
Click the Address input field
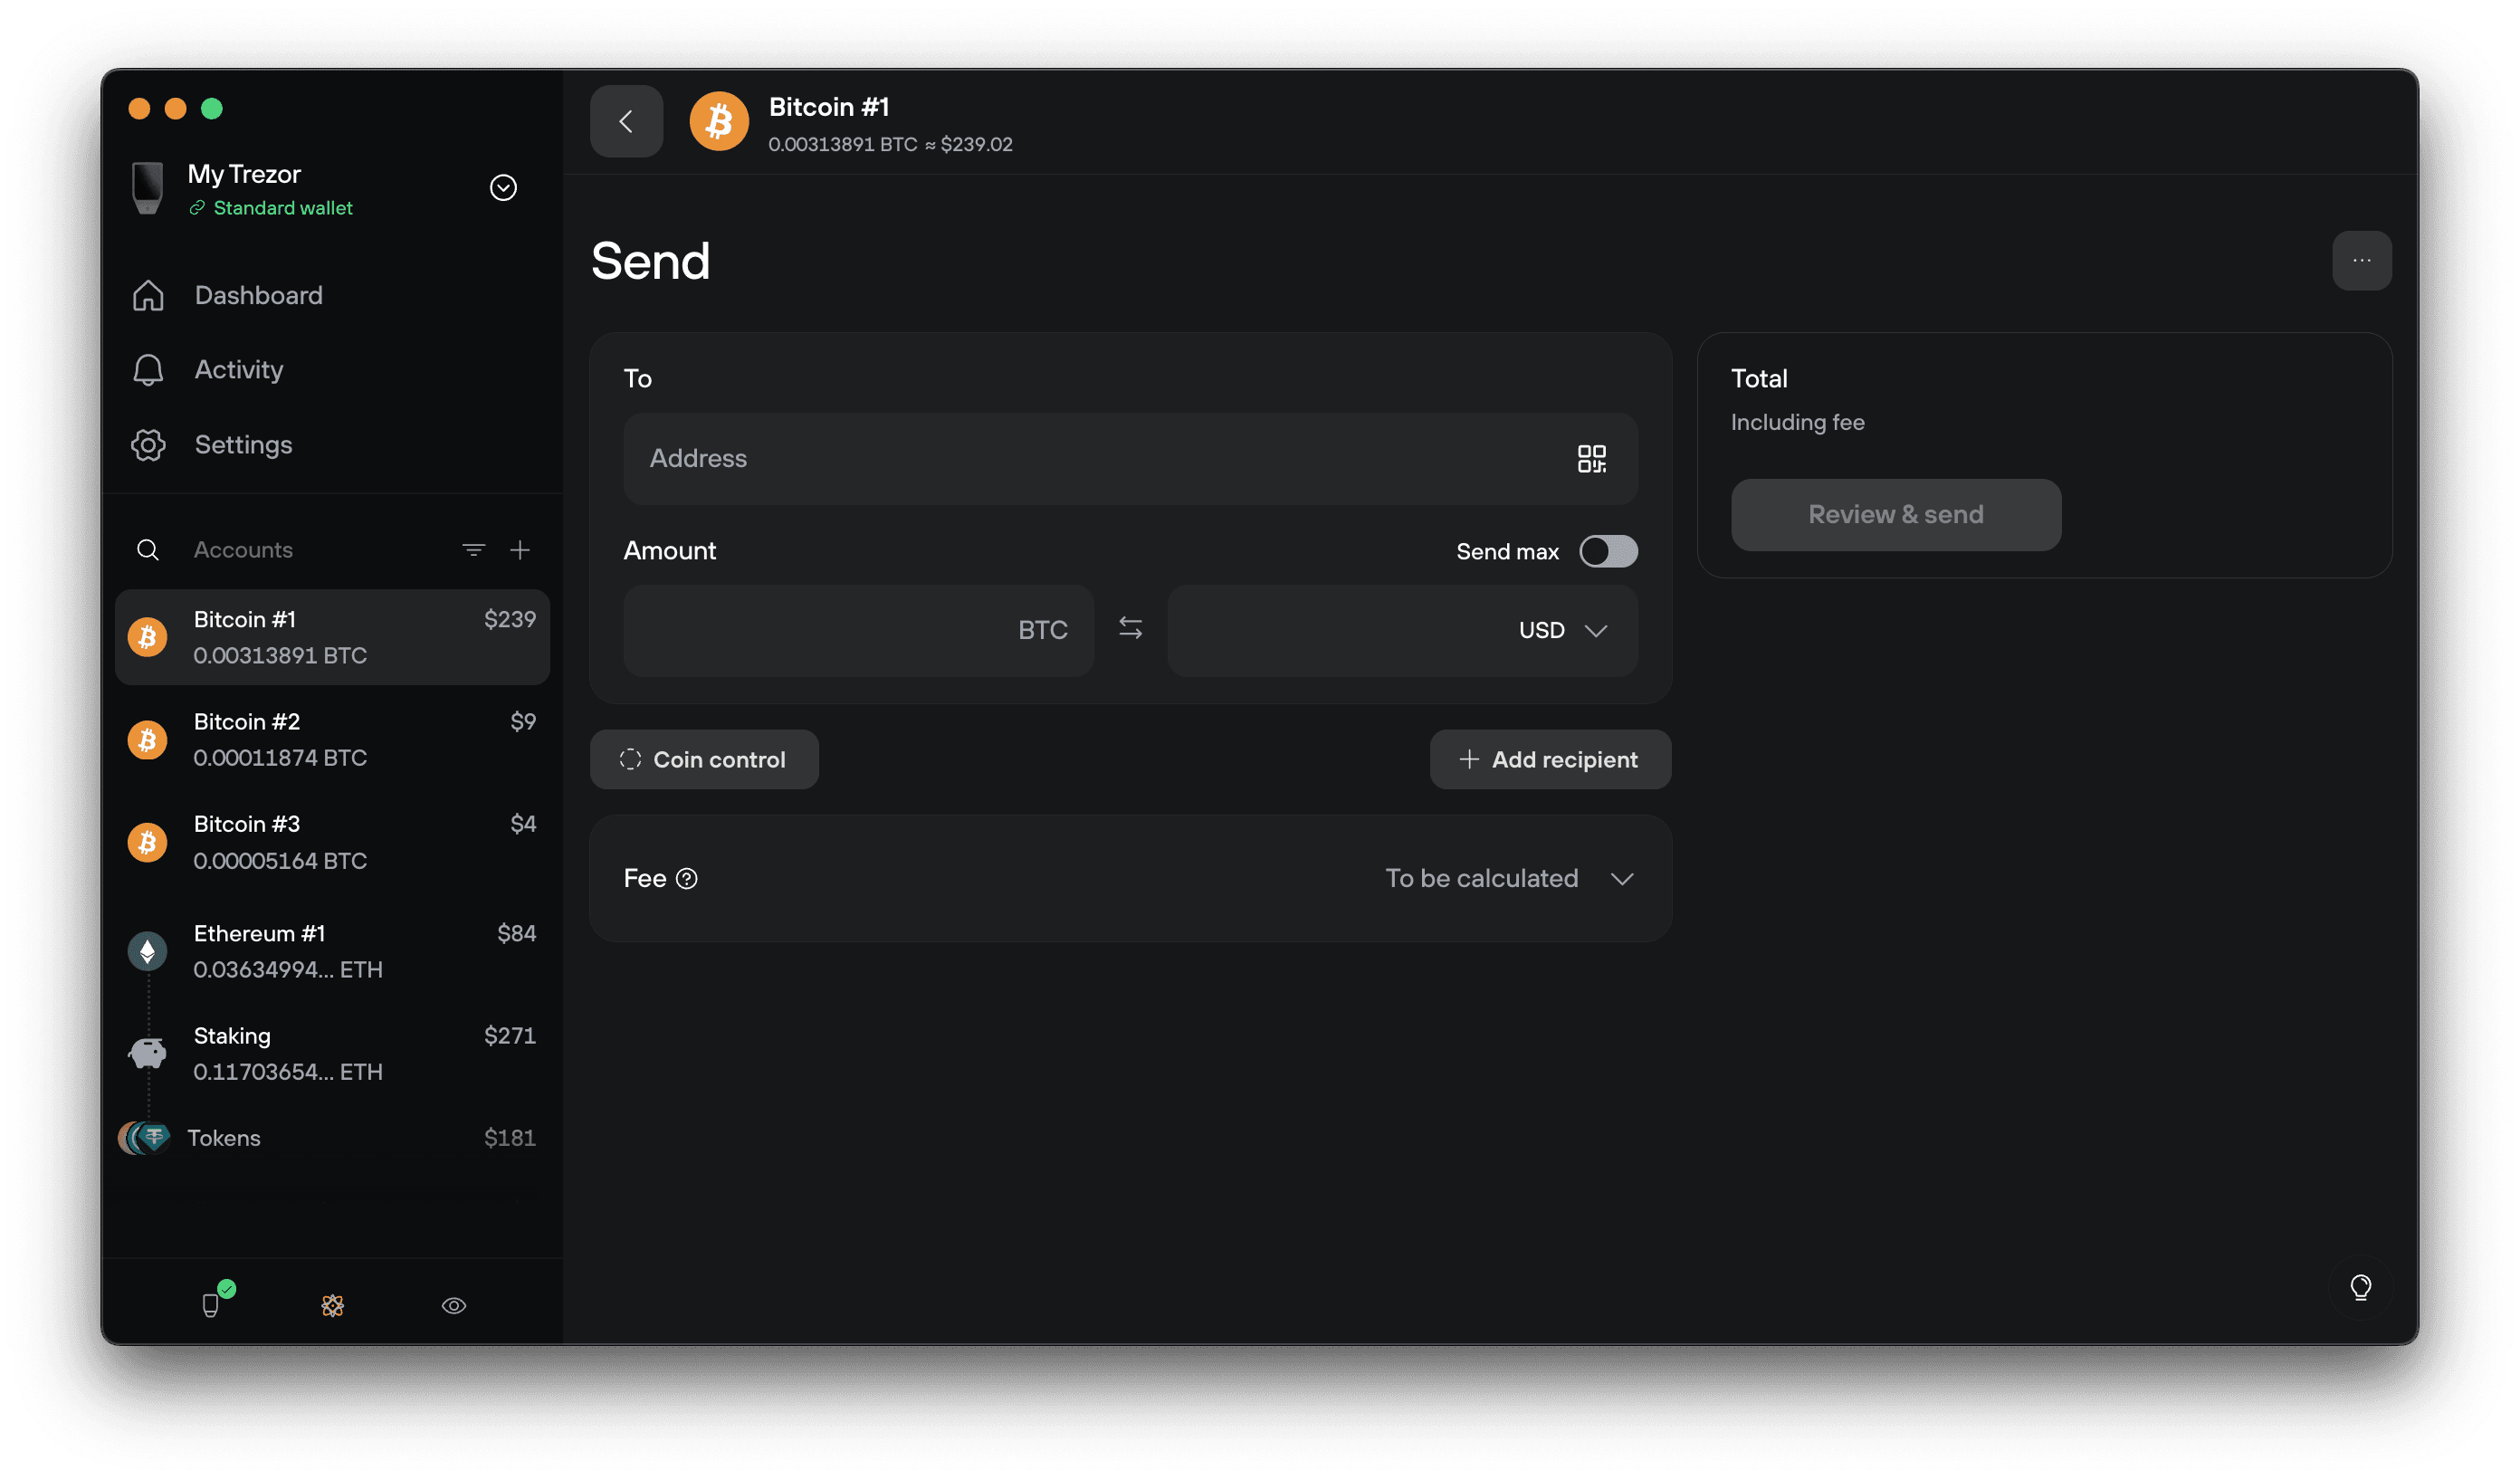1100,459
